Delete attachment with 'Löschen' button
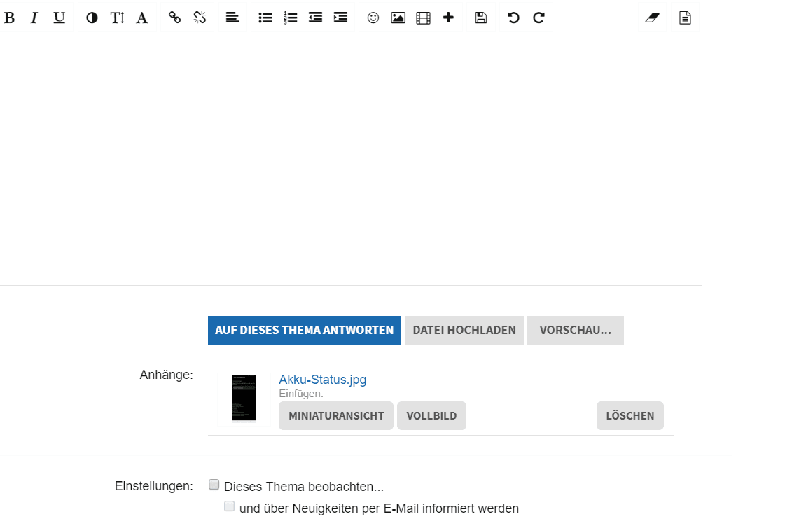 coord(630,415)
